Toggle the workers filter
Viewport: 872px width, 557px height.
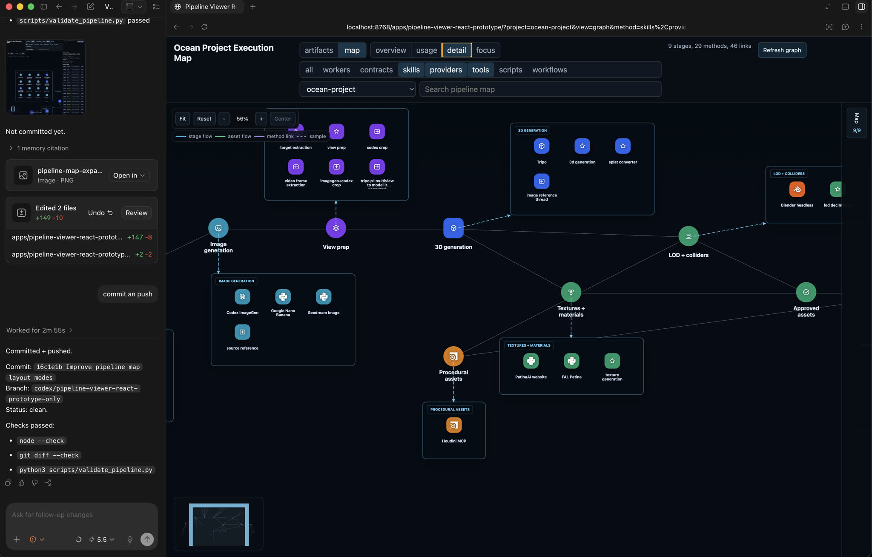pyautogui.click(x=336, y=70)
